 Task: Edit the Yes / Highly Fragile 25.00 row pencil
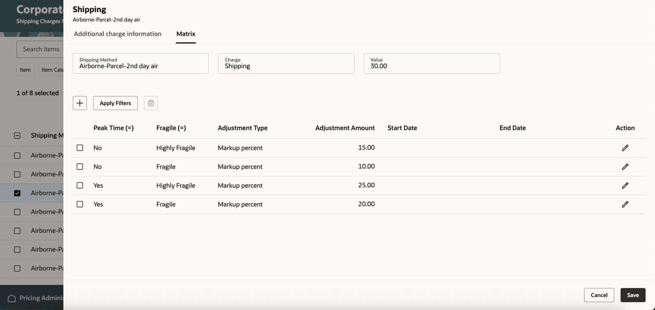(x=625, y=186)
